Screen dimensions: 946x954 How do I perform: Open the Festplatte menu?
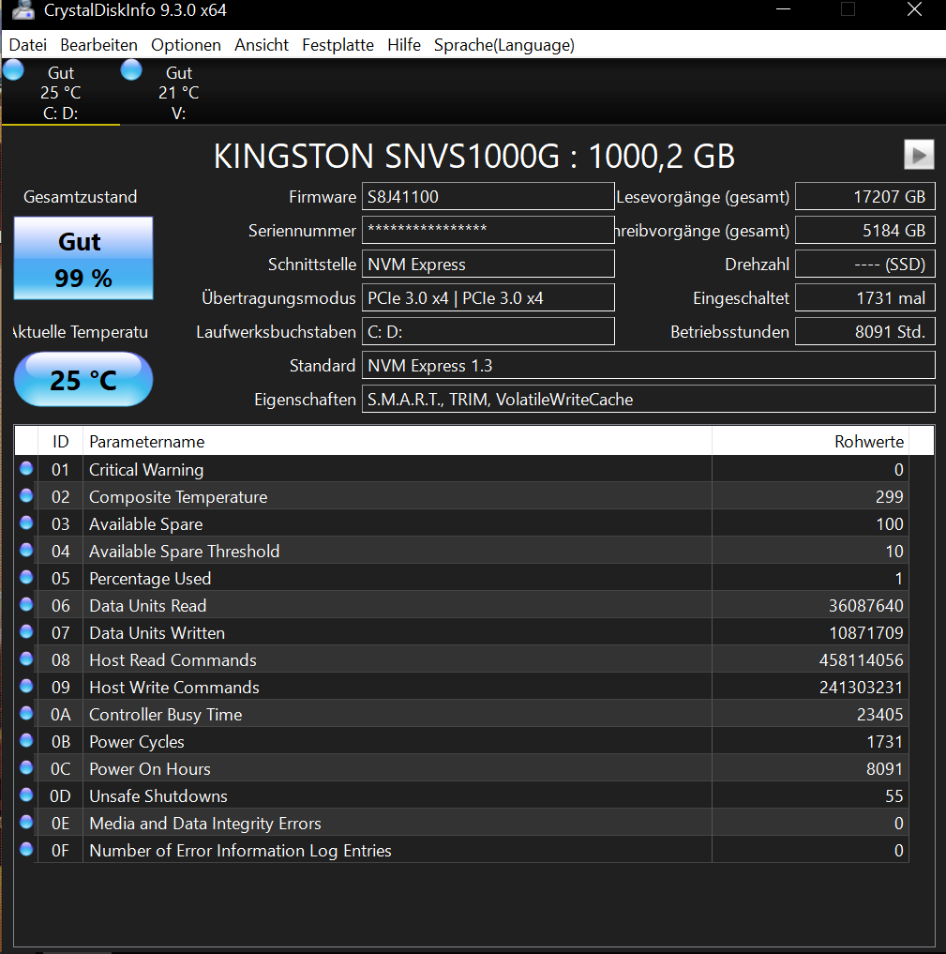pyautogui.click(x=338, y=45)
